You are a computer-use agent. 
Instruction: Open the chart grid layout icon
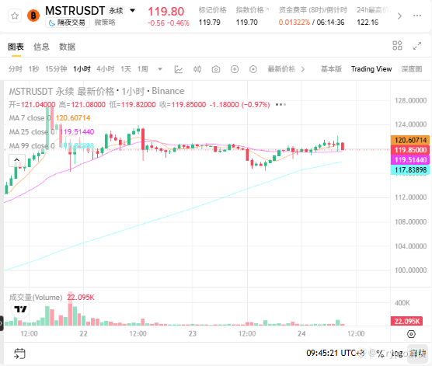[397, 46]
